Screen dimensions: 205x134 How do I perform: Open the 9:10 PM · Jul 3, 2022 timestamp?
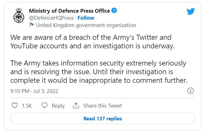click(34, 91)
